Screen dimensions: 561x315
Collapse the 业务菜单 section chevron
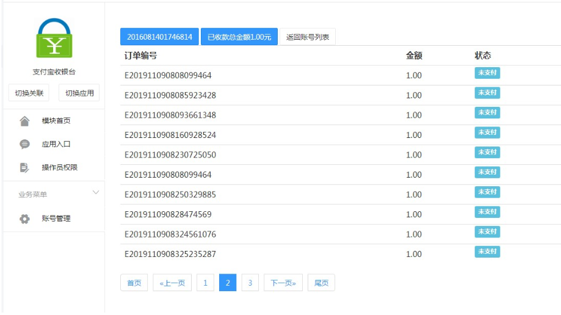click(x=95, y=193)
